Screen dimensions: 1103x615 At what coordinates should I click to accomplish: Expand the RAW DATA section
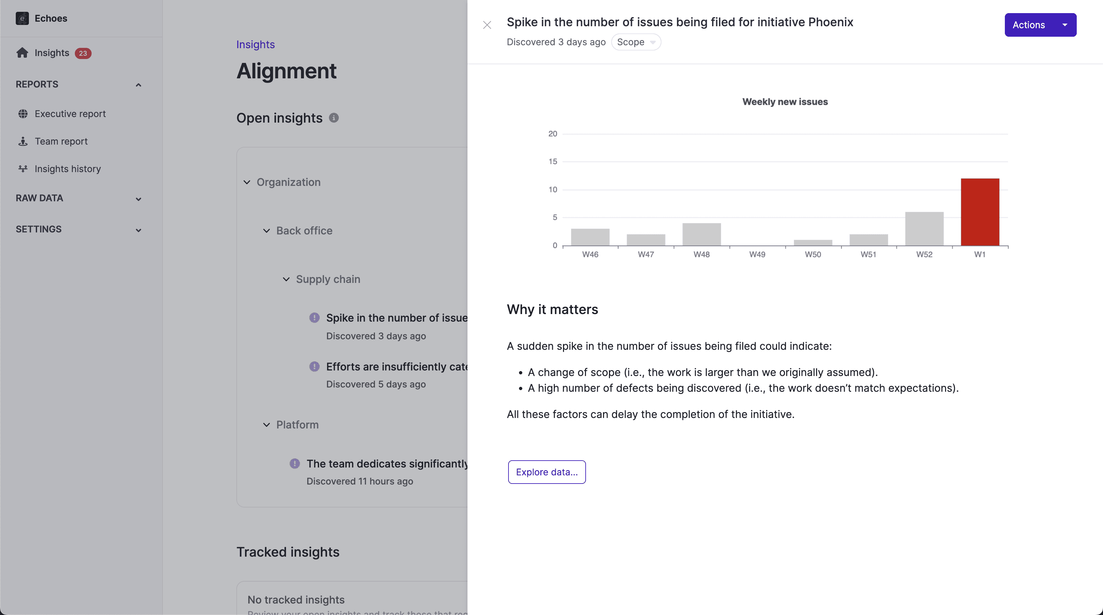point(138,199)
